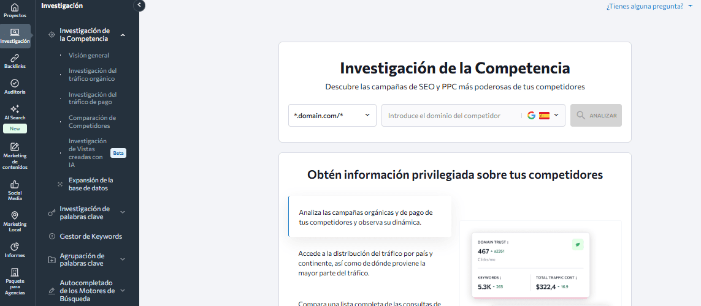
Task: Open the Marketing Local pin icon
Action: point(15,215)
